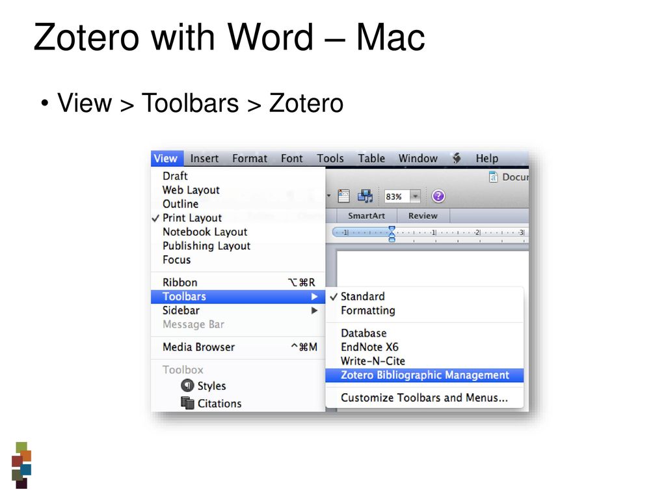Open the zoom percentage dropdown arrow
The width and height of the screenshot is (666, 500).
pos(416,197)
